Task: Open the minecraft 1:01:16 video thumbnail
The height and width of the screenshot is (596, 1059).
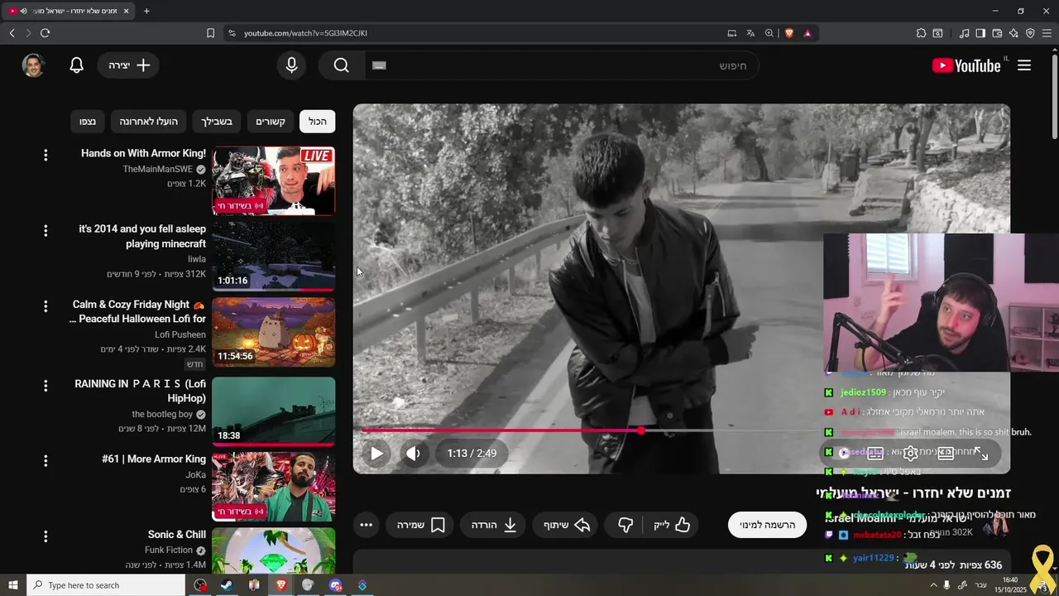Action: tap(274, 256)
